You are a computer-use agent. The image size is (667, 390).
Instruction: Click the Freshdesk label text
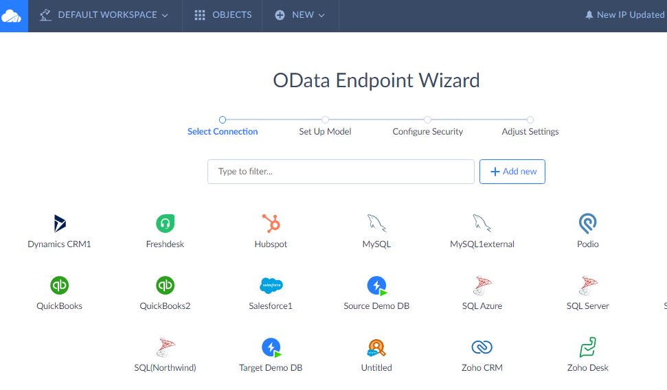165,244
